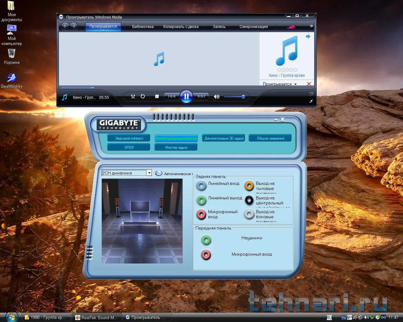This screenshot has height=322, width=403.
Task: Expand the 2CH динамика speaker dropdown
Action: 149,173
